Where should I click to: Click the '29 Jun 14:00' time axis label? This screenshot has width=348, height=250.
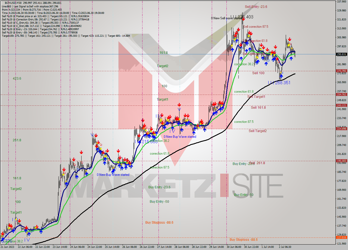coord(216,247)
